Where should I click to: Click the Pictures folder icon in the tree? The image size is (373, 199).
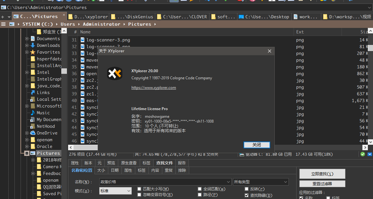(x=33, y=153)
